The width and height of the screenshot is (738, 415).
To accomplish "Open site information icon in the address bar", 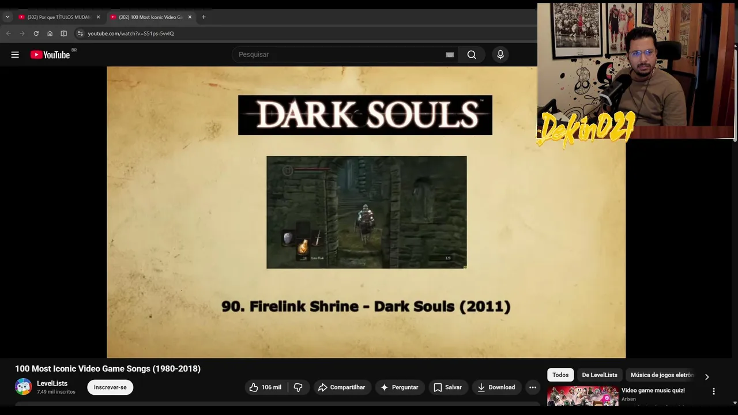I will pyautogui.click(x=80, y=33).
